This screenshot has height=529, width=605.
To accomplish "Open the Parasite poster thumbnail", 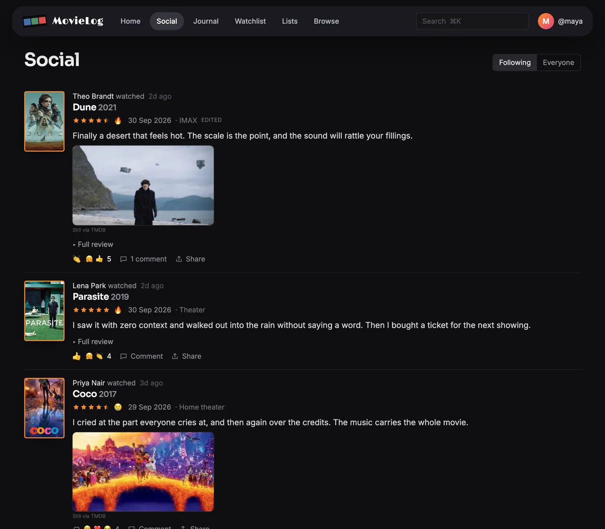I will [45, 311].
